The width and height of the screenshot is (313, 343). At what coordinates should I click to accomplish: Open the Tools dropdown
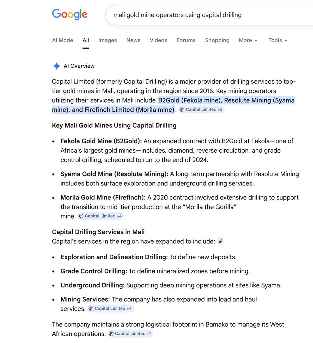pos(278,40)
